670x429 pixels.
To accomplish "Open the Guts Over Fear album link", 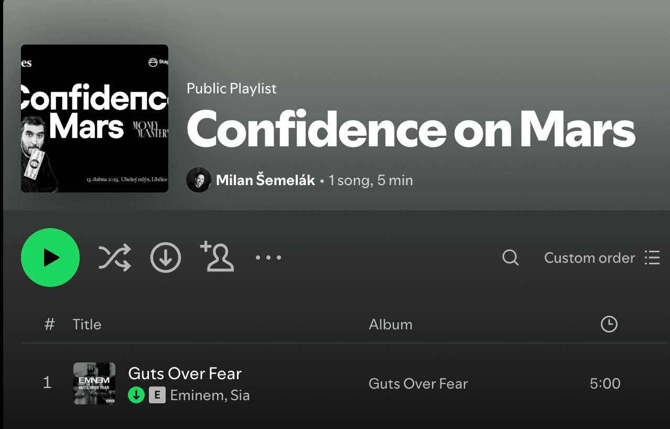I will pos(418,383).
